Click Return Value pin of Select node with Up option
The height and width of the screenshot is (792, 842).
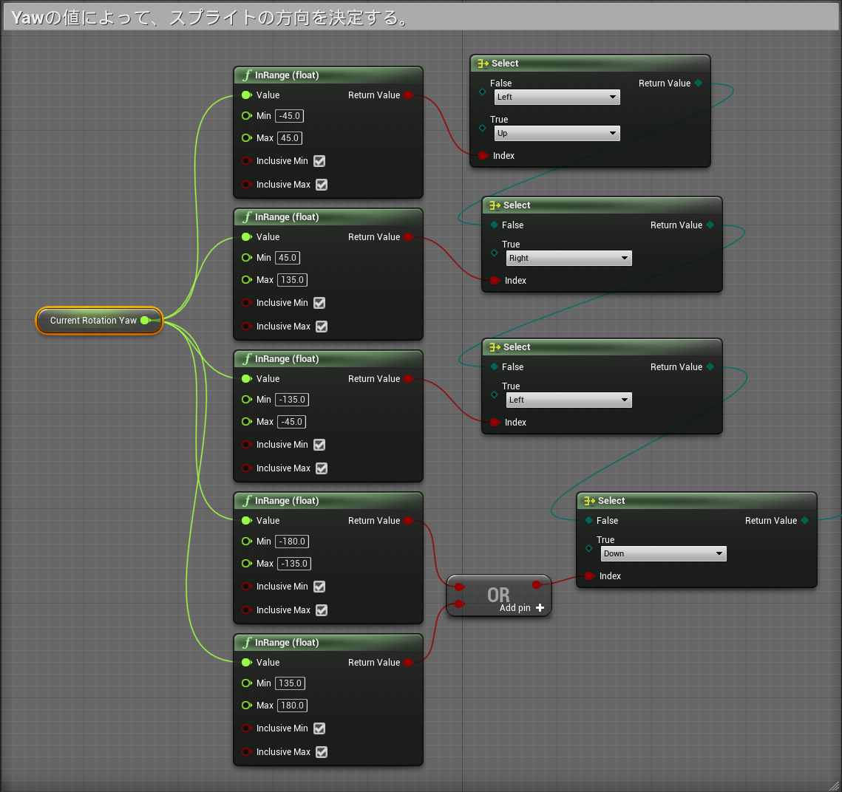pyautogui.click(x=698, y=83)
